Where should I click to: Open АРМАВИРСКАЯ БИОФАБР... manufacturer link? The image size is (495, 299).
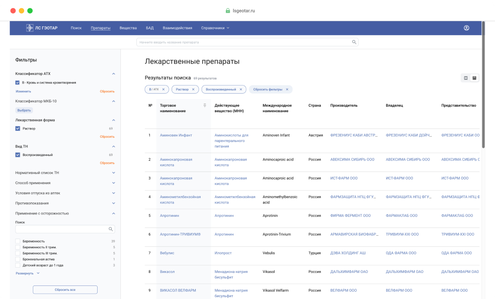pyautogui.click(x=354, y=234)
